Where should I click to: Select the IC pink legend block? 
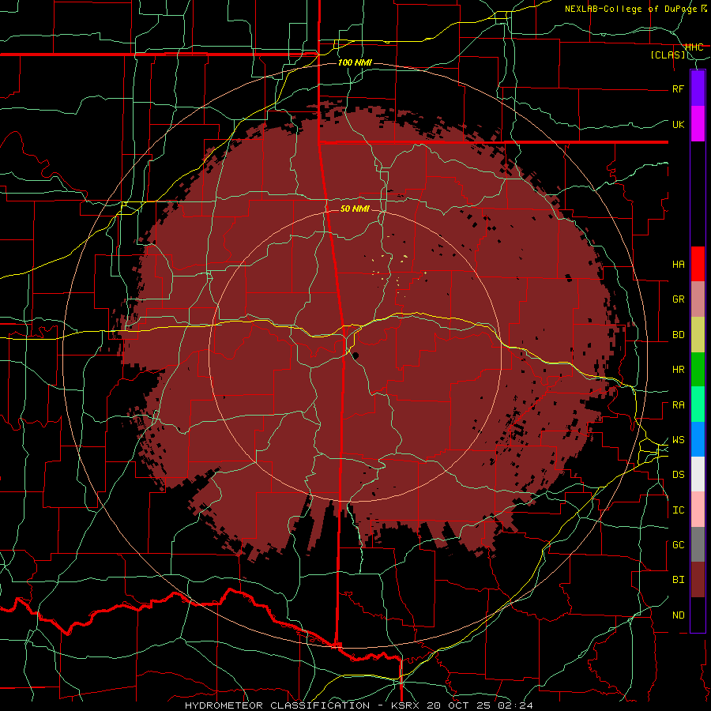698,510
